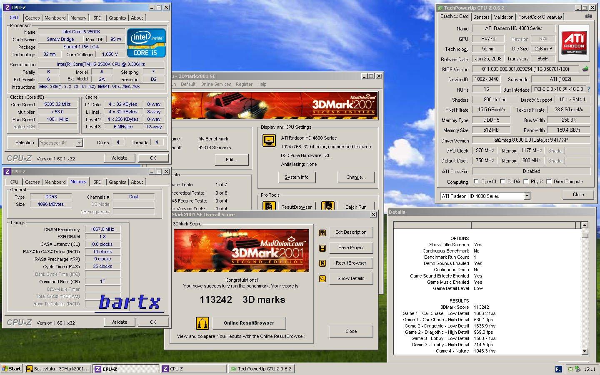Click the 3DMark2001 SE banner image in score dialog
The image size is (600, 375).
pyautogui.click(x=241, y=250)
